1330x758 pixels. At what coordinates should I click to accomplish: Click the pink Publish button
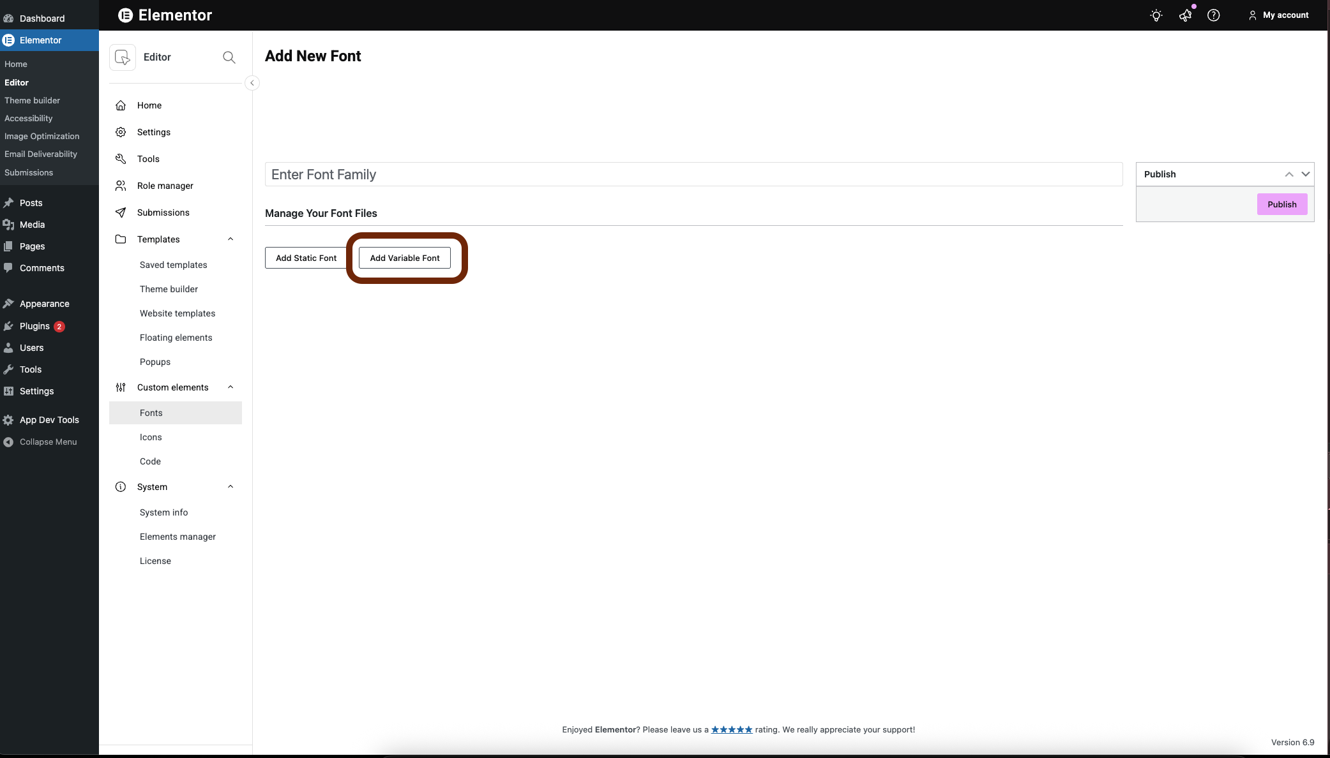(1281, 204)
